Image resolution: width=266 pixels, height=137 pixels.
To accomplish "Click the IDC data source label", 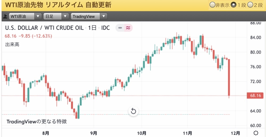I will (x=105, y=28).
